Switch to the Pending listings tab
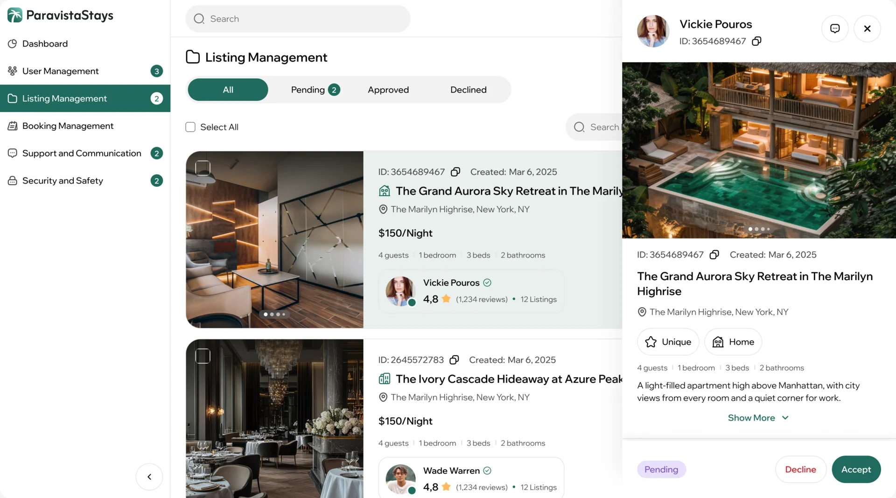The height and width of the screenshot is (498, 896). pos(315,90)
